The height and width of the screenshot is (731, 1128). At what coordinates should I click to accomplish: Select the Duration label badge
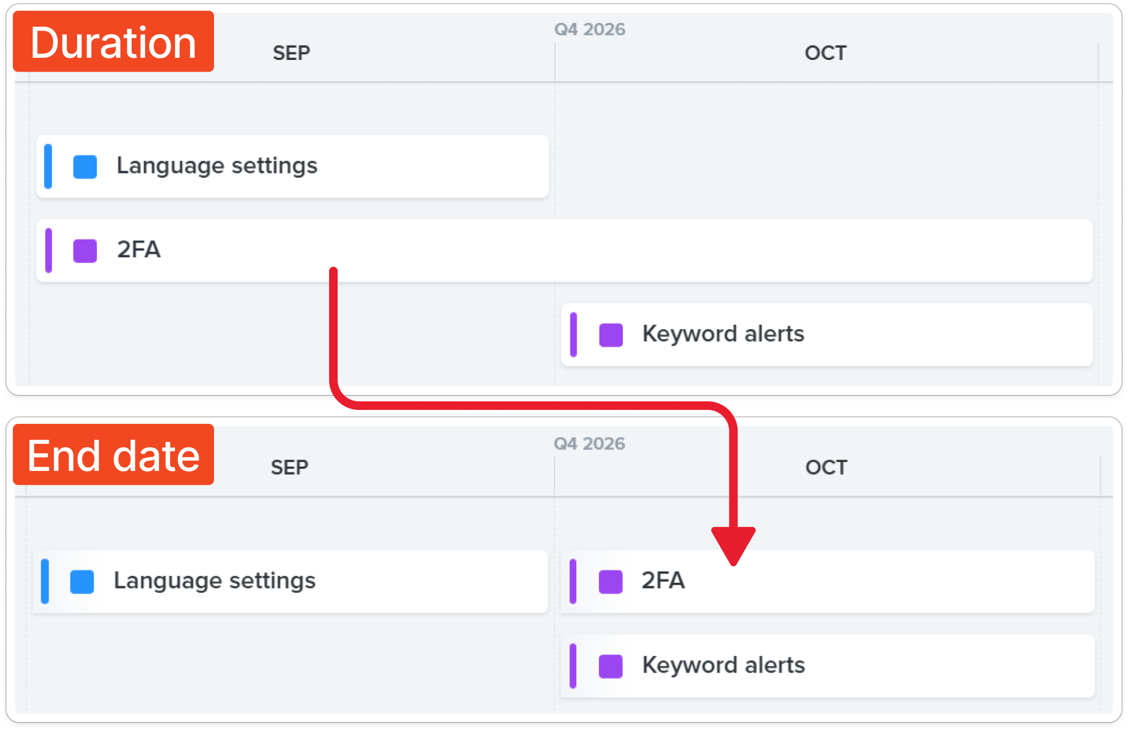[113, 42]
